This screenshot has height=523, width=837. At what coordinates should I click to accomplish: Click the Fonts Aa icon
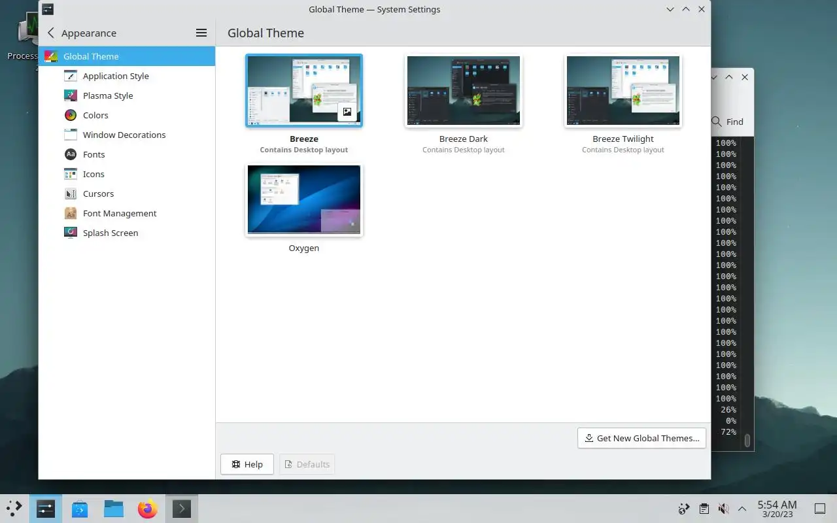pos(71,154)
